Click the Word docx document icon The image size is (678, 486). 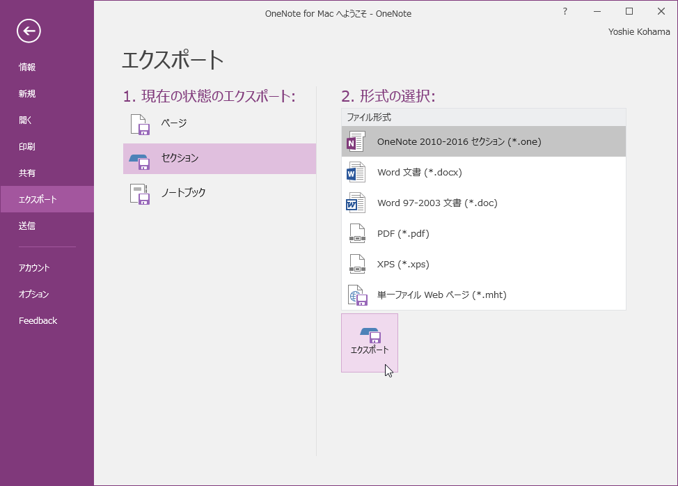tap(356, 172)
